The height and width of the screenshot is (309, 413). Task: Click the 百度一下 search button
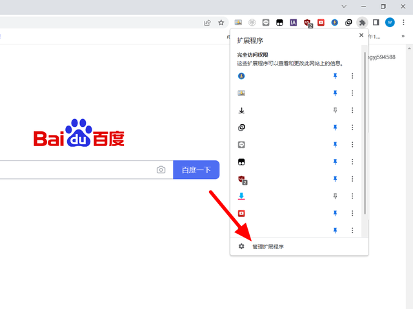(196, 170)
